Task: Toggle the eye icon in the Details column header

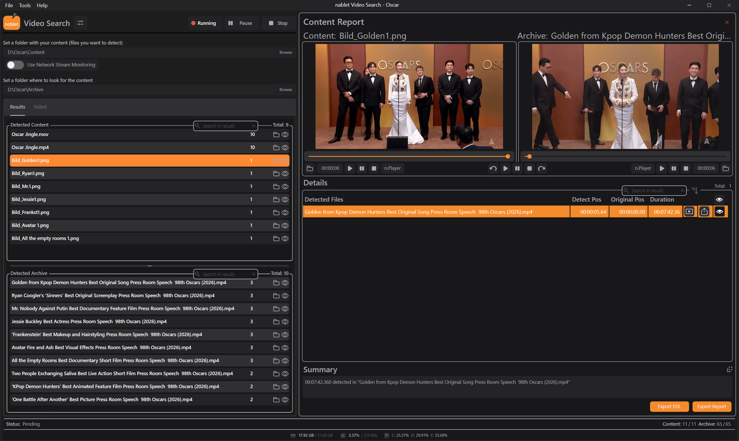Action: 719,199
